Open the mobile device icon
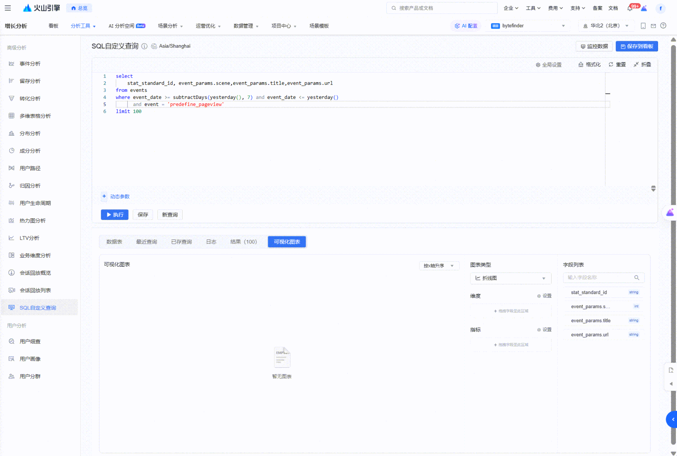 [643, 26]
